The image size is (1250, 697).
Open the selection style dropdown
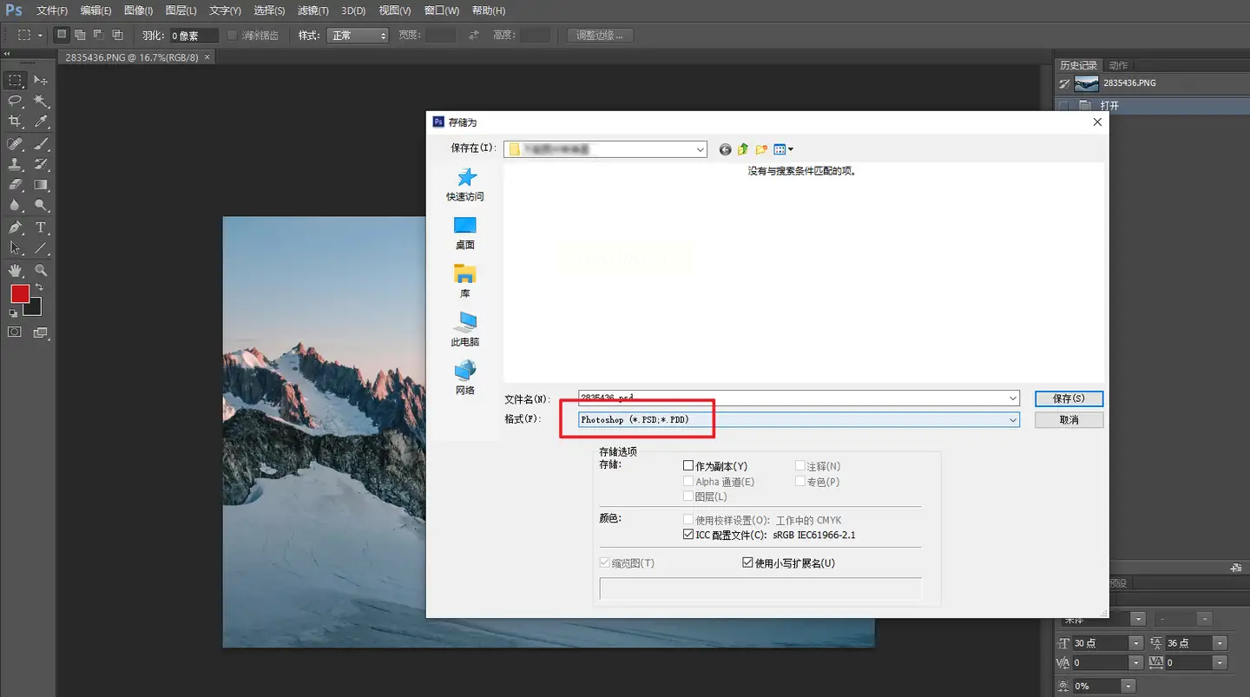click(x=357, y=36)
